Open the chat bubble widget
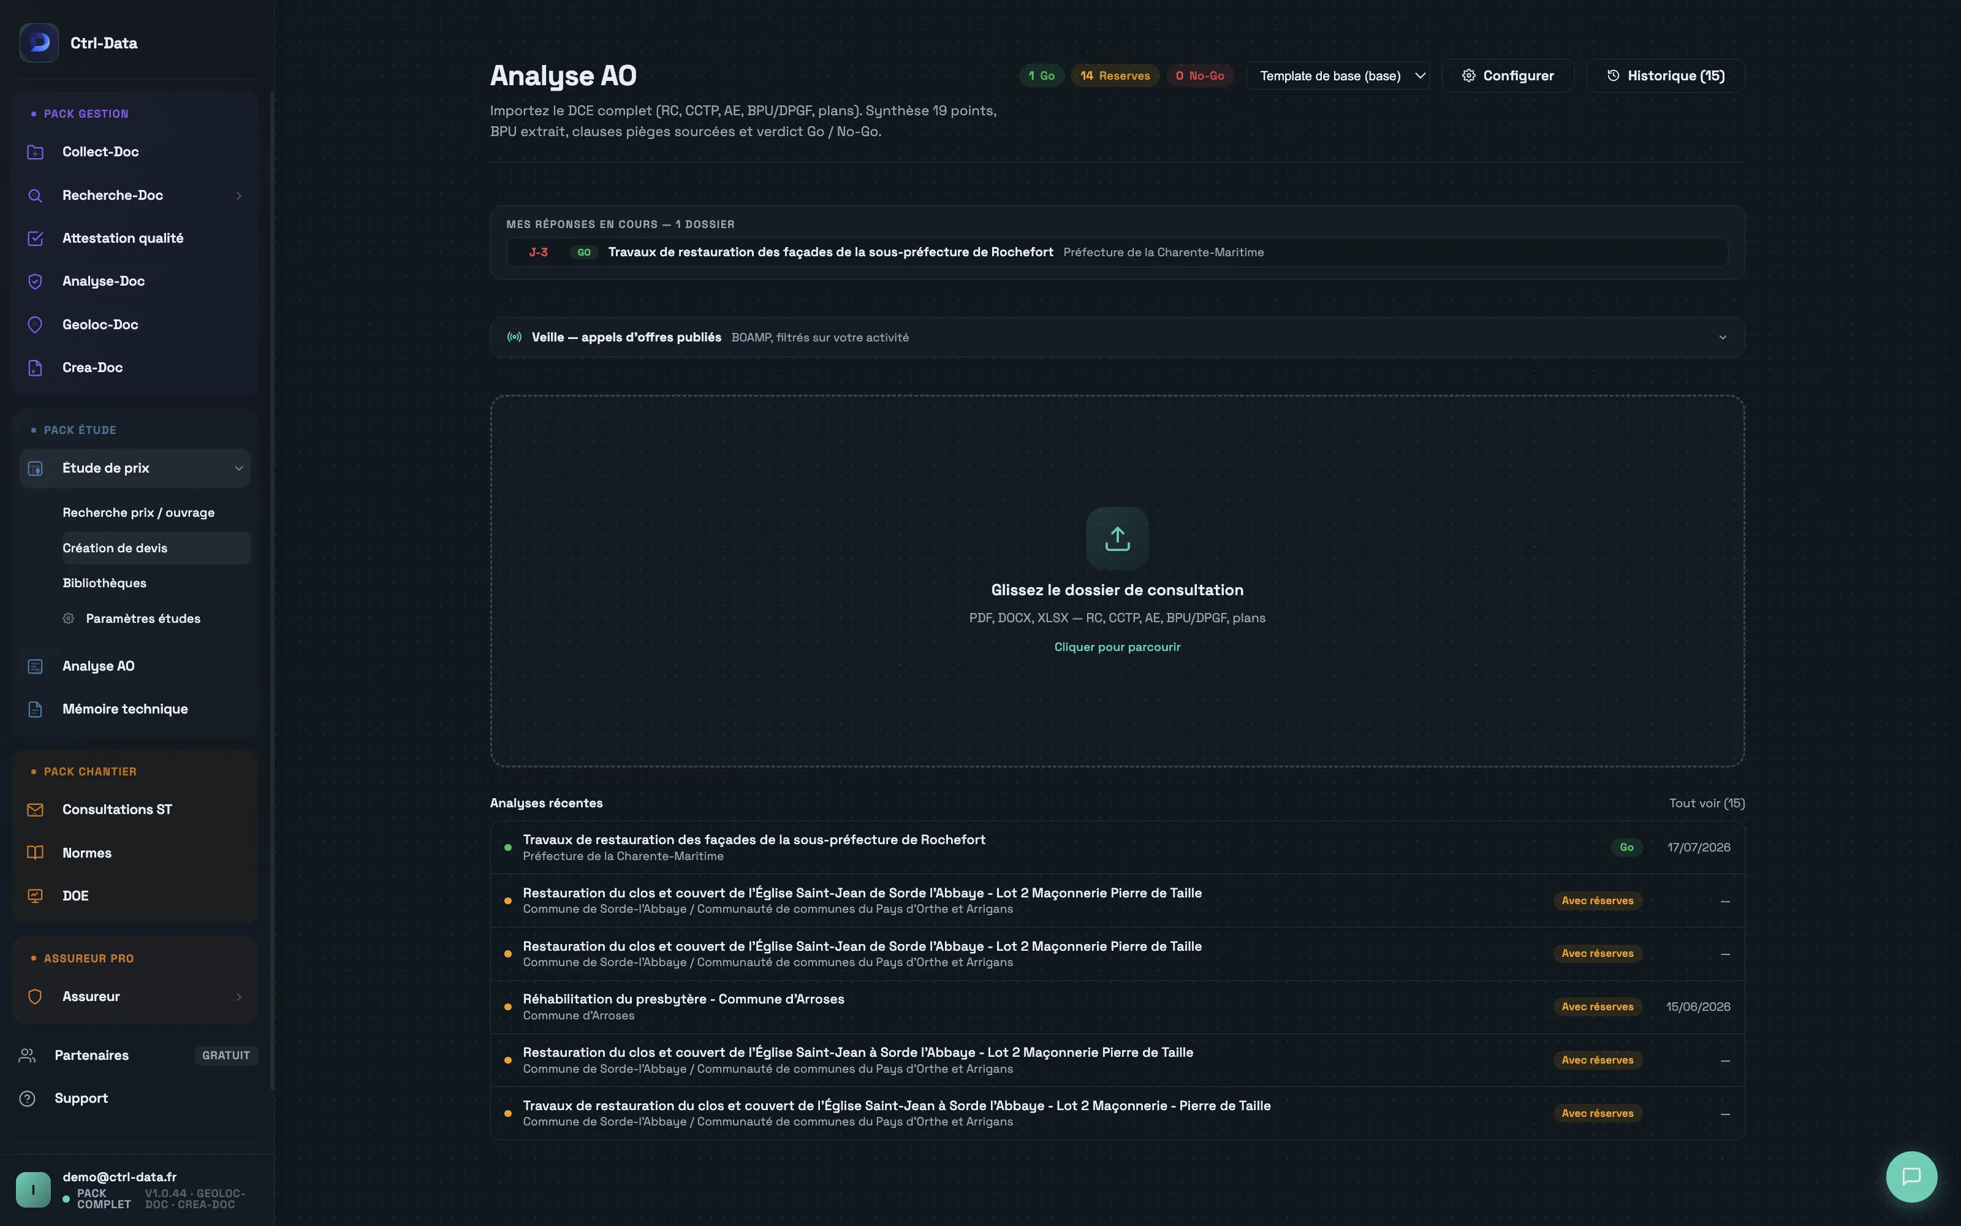This screenshot has width=1961, height=1226. pyautogui.click(x=1911, y=1176)
